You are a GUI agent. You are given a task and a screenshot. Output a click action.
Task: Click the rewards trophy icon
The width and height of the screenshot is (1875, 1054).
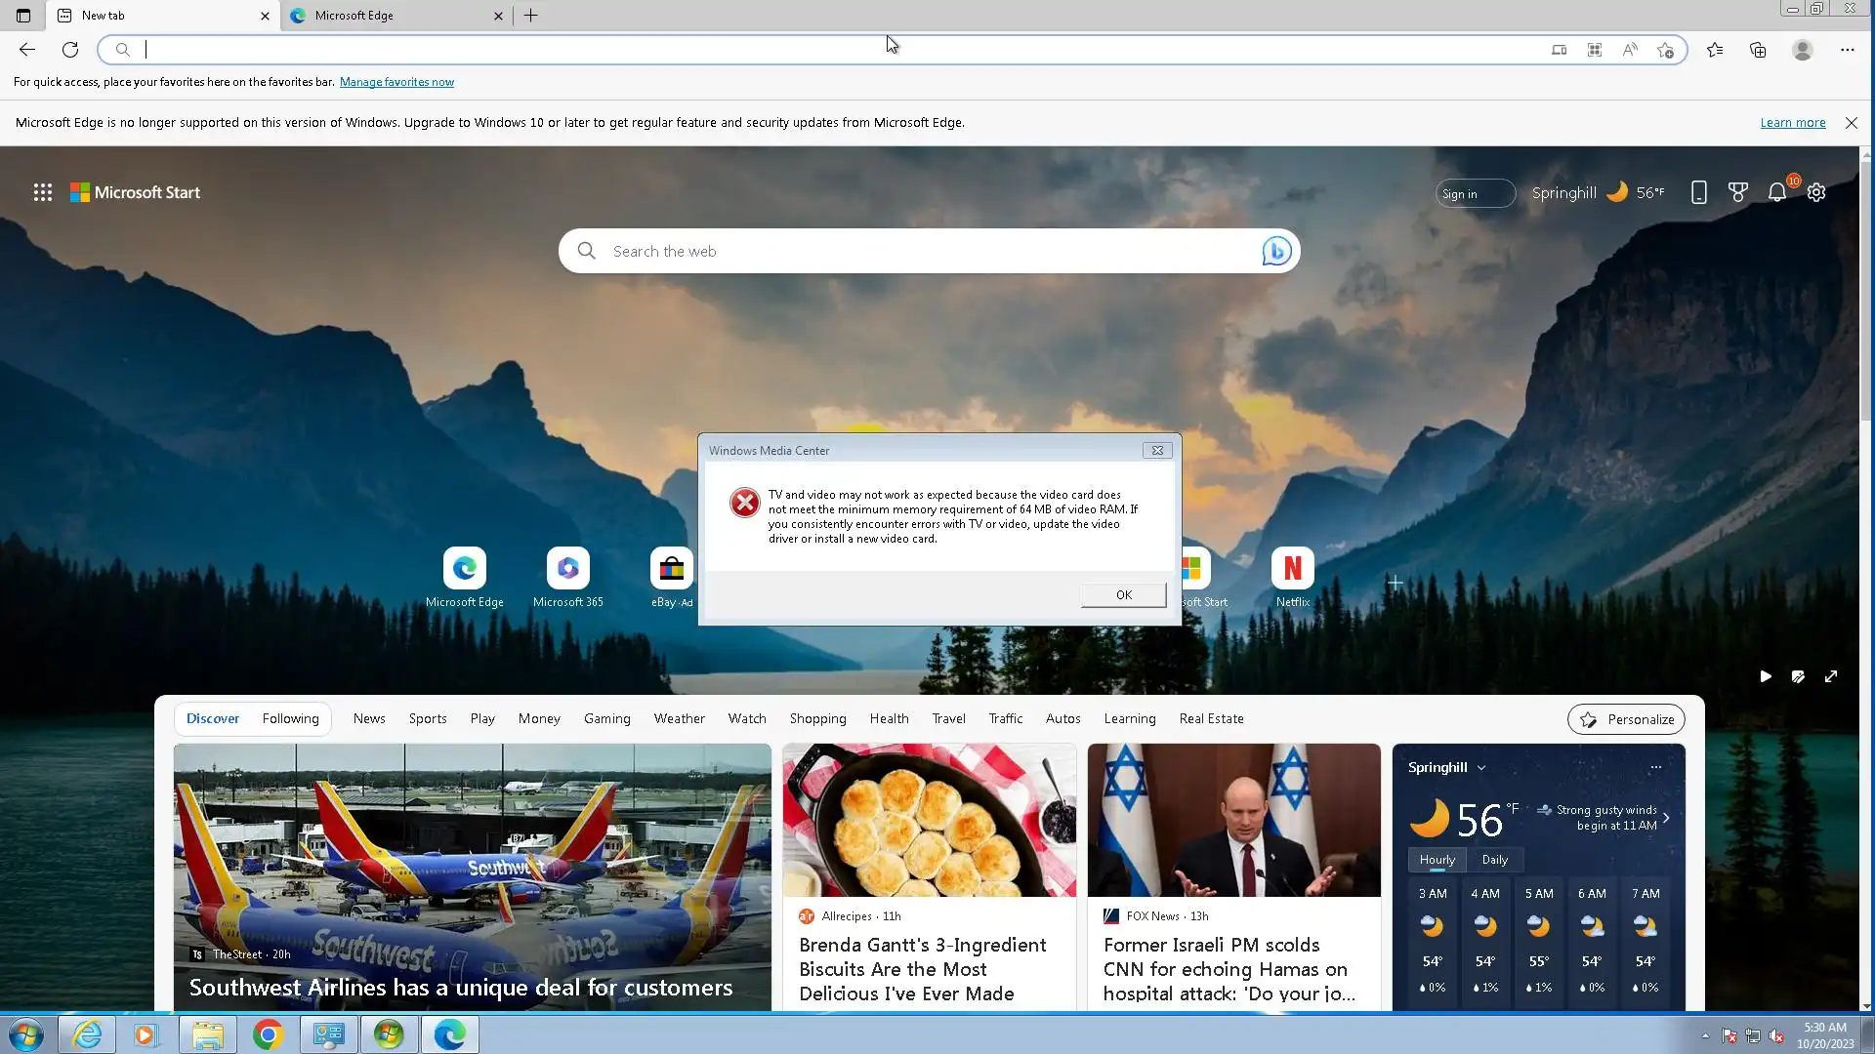click(1738, 192)
